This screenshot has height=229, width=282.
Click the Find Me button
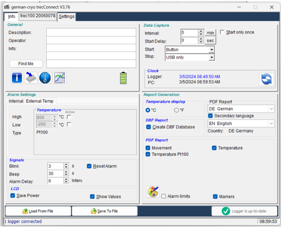tap(26, 64)
